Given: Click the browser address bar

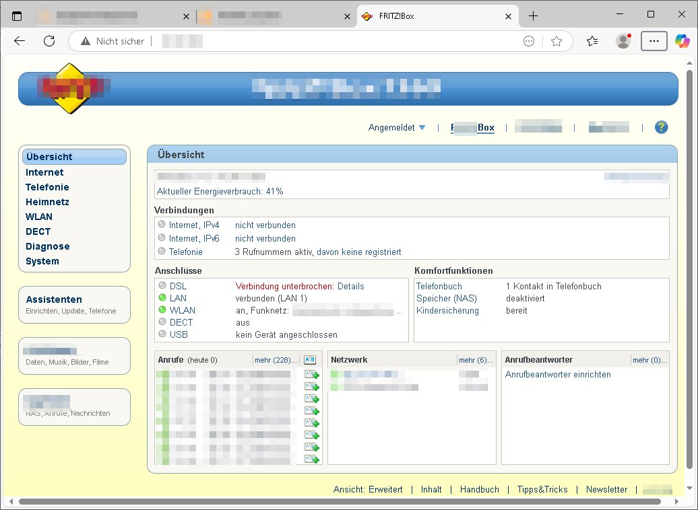Looking at the screenshot, I should (x=337, y=41).
